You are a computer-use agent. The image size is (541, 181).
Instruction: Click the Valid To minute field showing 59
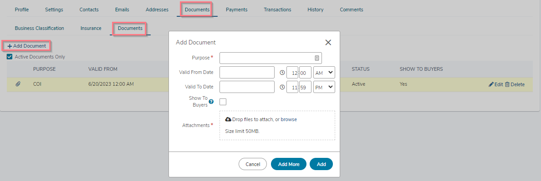click(306, 87)
